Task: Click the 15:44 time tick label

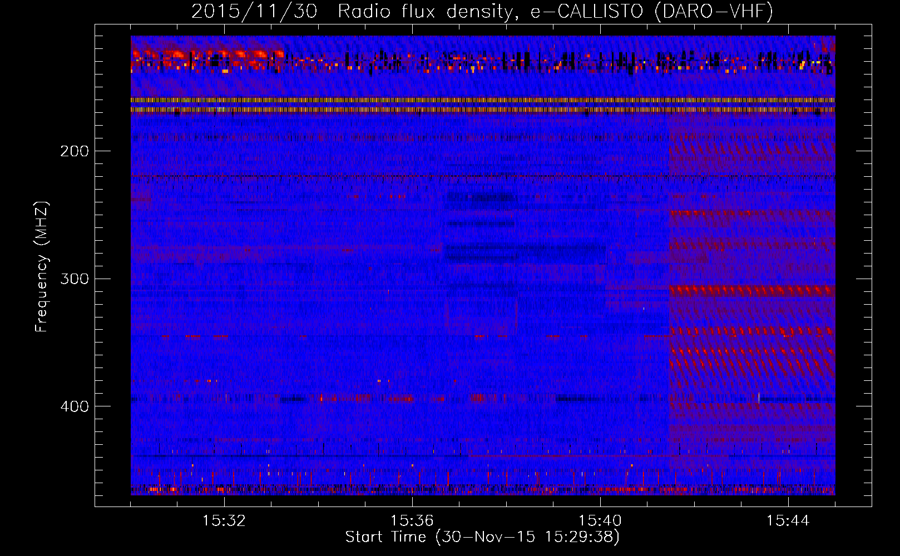Action: pyautogui.click(x=788, y=521)
